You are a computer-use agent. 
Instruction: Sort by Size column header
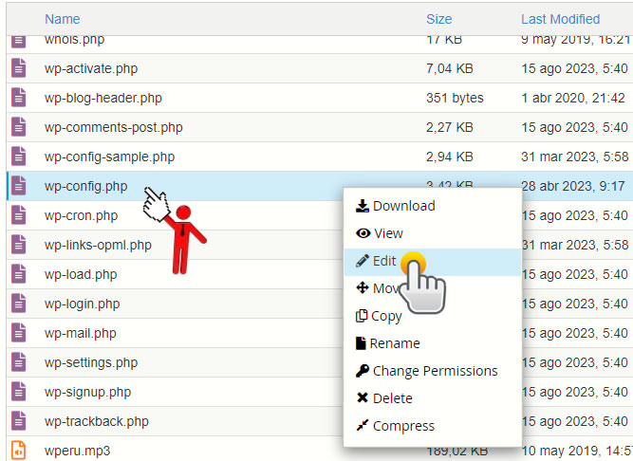438,19
